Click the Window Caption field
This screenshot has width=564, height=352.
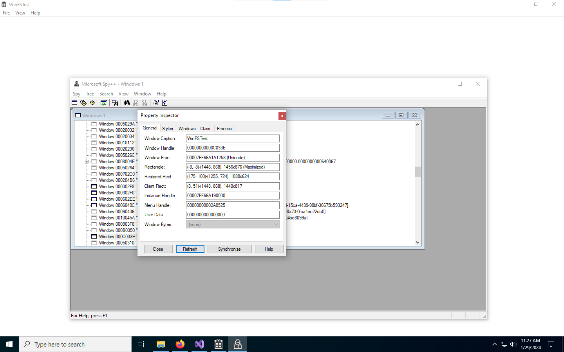click(233, 138)
